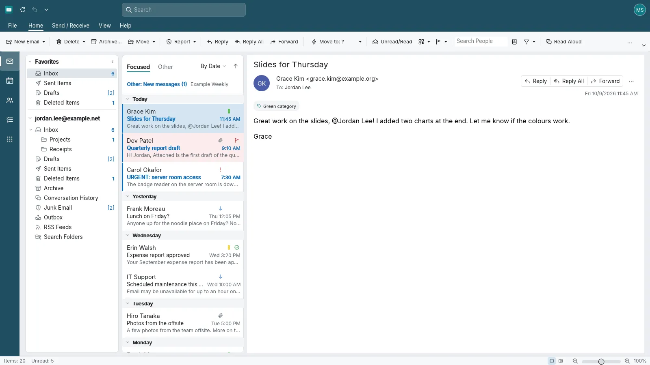Open the Tasks to-do icon
650x365 pixels.
pyautogui.click(x=10, y=120)
